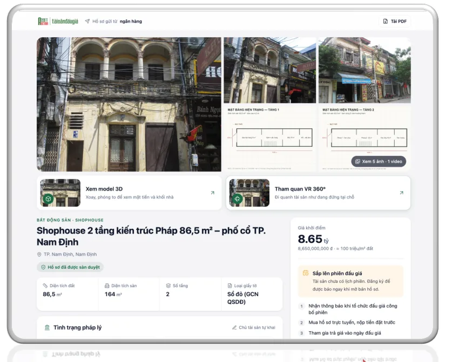View the Mặt bằng hiện trạng Tầng 2 plan

point(365,139)
